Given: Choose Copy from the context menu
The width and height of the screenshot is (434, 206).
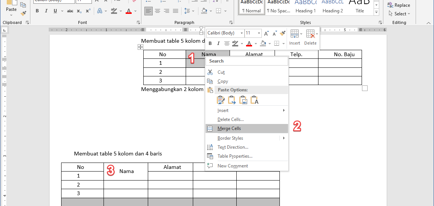Looking at the screenshot, I should pyautogui.click(x=247, y=81).
